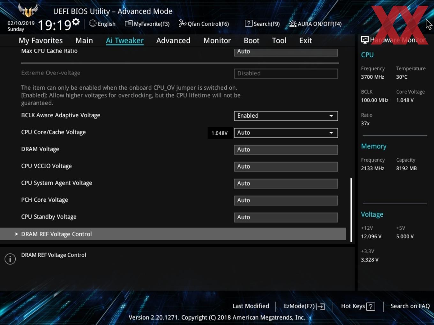This screenshot has height=325, width=434.
Task: Click the DRAM Voltage input field
Action: click(x=286, y=149)
